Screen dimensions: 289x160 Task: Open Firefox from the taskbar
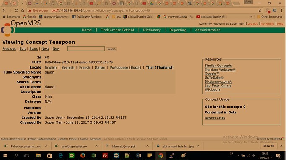(x=83, y=155)
